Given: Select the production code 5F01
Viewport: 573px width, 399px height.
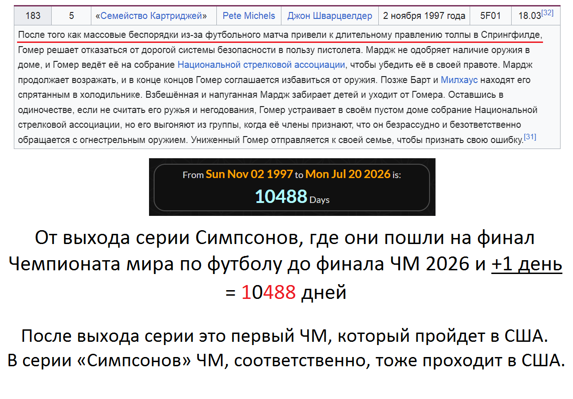Looking at the screenshot, I should pos(490,16).
